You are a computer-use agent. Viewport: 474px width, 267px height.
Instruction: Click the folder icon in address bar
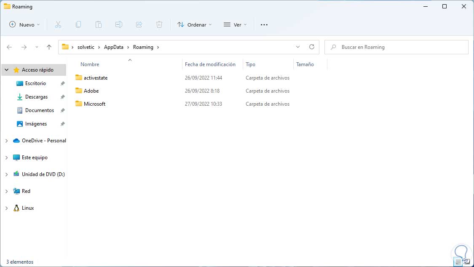[x=65, y=47]
